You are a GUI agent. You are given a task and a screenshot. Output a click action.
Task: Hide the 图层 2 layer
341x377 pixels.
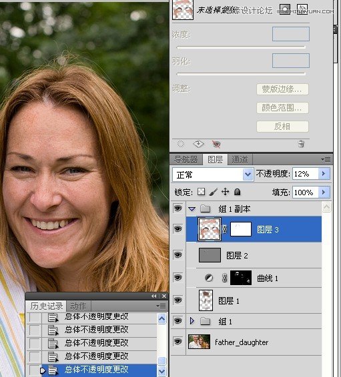(178, 254)
